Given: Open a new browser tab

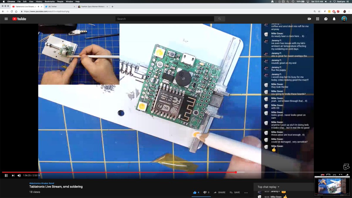Looking at the screenshot, I should (113, 6).
